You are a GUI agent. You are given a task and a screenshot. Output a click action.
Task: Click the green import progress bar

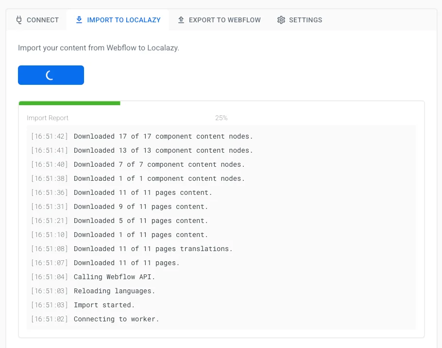point(69,103)
